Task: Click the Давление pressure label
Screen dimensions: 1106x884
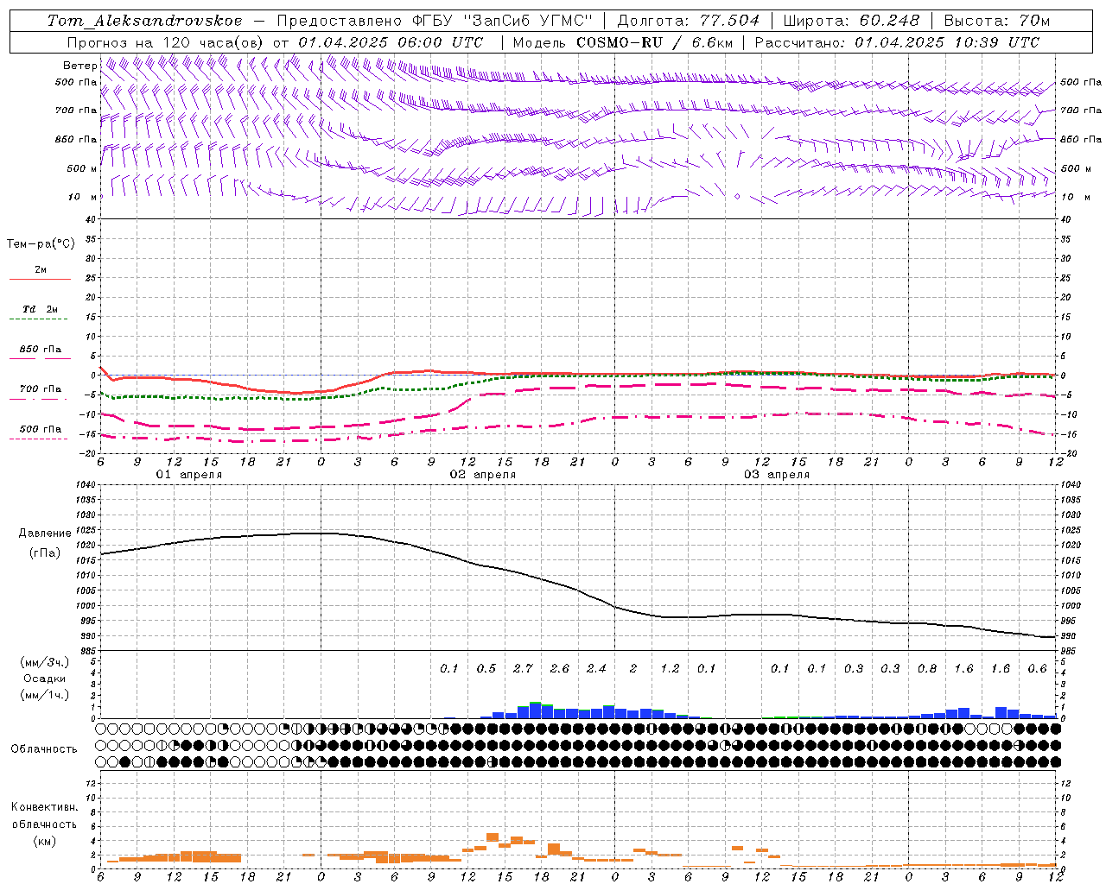Action: click(45, 534)
